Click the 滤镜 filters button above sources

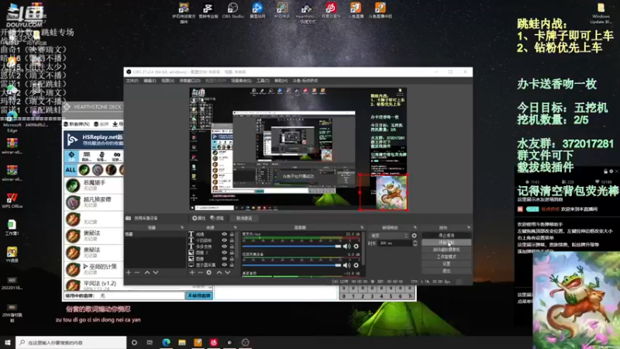217,218
